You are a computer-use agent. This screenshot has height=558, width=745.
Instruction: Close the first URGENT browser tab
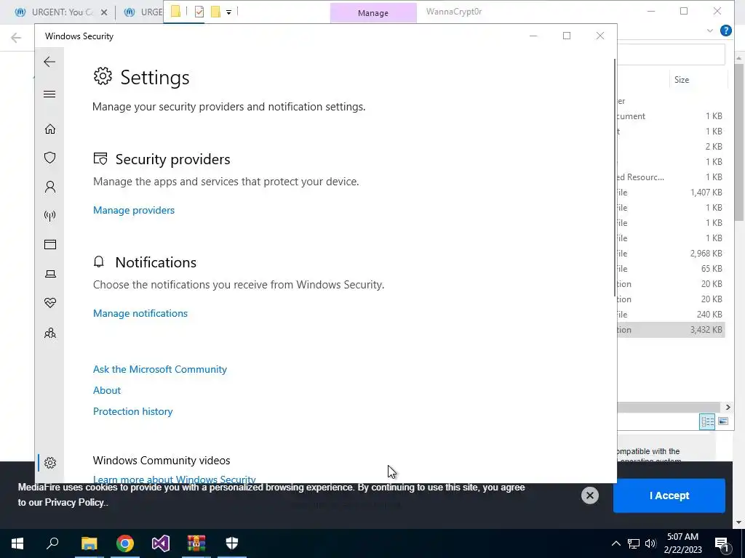(104, 12)
